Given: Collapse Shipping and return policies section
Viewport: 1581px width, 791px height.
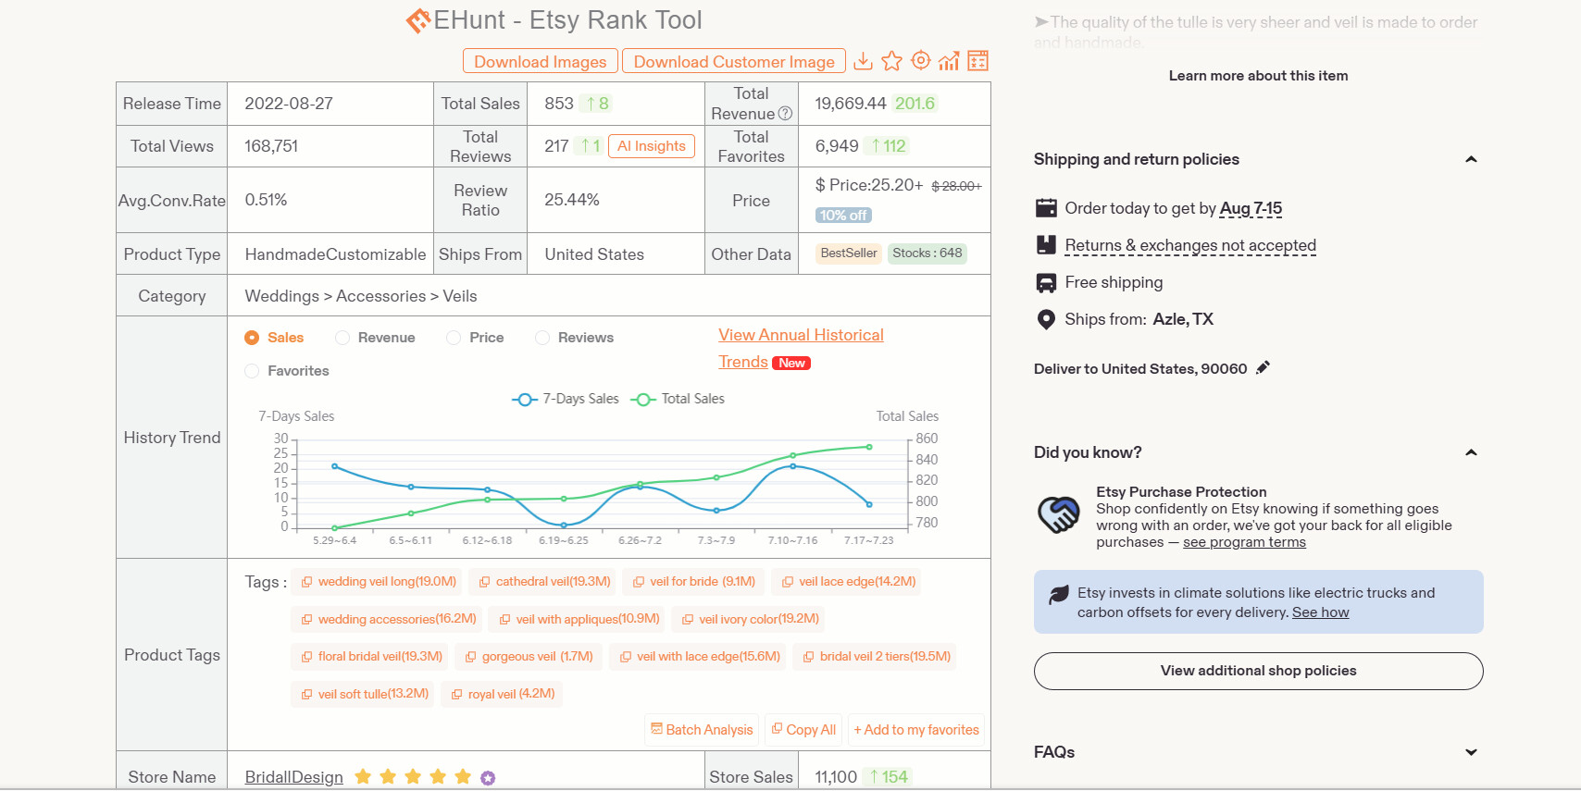Looking at the screenshot, I should [x=1471, y=159].
